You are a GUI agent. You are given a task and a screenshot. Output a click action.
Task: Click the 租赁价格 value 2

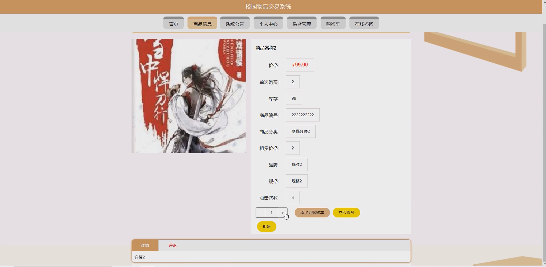tap(293, 148)
